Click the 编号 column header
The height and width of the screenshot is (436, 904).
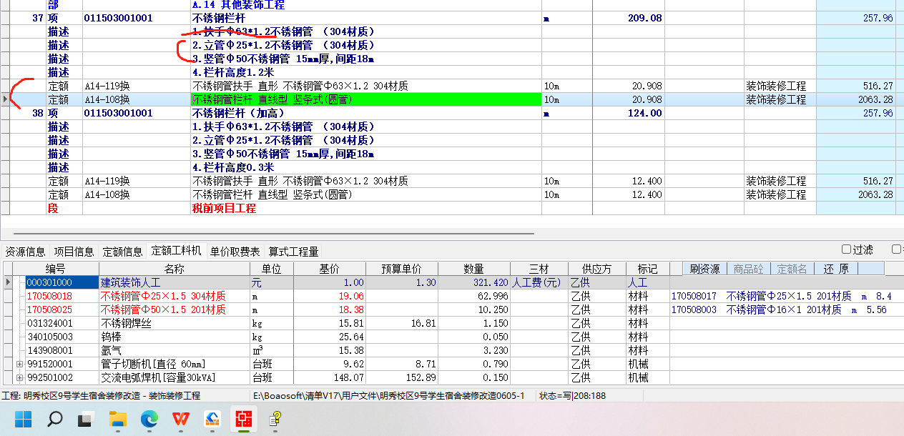55,269
